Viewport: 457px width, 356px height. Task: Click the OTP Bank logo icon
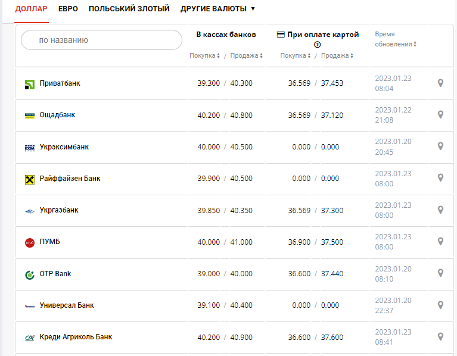pos(30,274)
